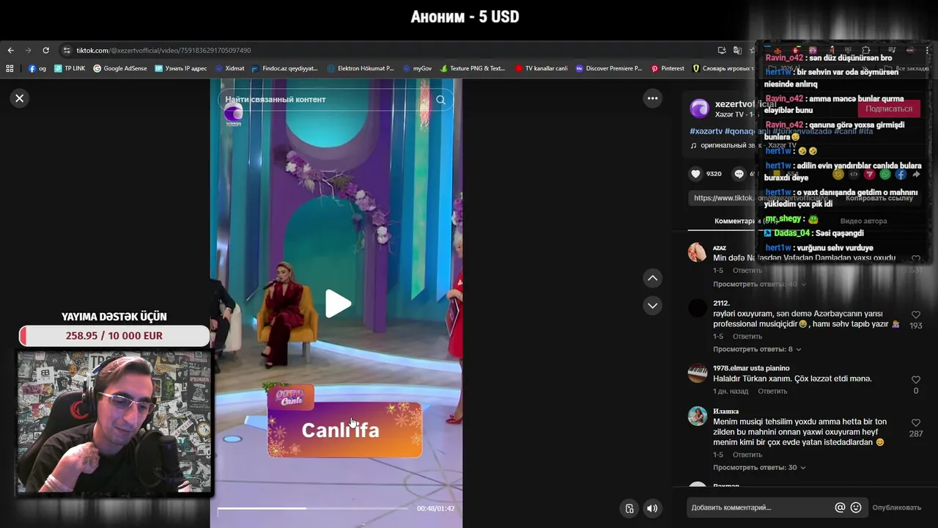Screen dimensions: 938x528
Task: Click the #xəzərtv hashtag
Action: click(706, 131)
